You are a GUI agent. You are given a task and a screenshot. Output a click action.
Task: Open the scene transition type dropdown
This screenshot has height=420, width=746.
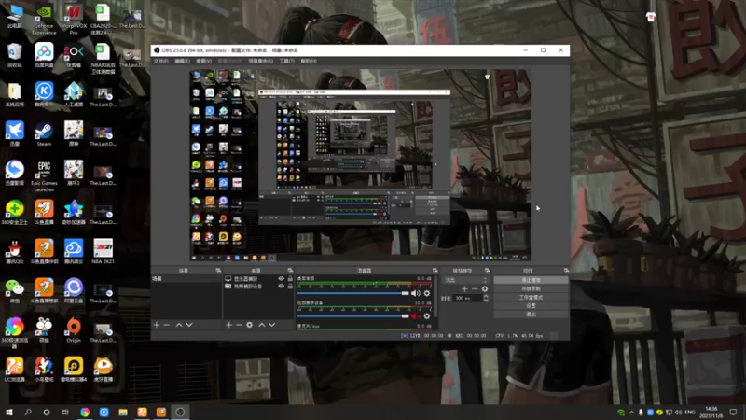click(465, 280)
